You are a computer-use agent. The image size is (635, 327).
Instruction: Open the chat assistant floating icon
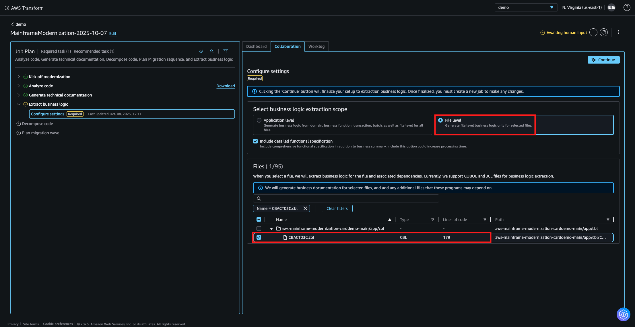click(623, 314)
